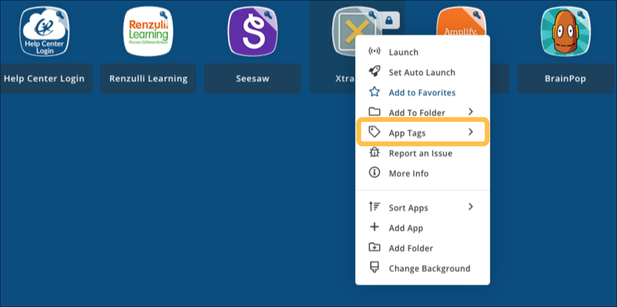
Task: Click the sort icon beside Sort Apps
Action: (374, 207)
